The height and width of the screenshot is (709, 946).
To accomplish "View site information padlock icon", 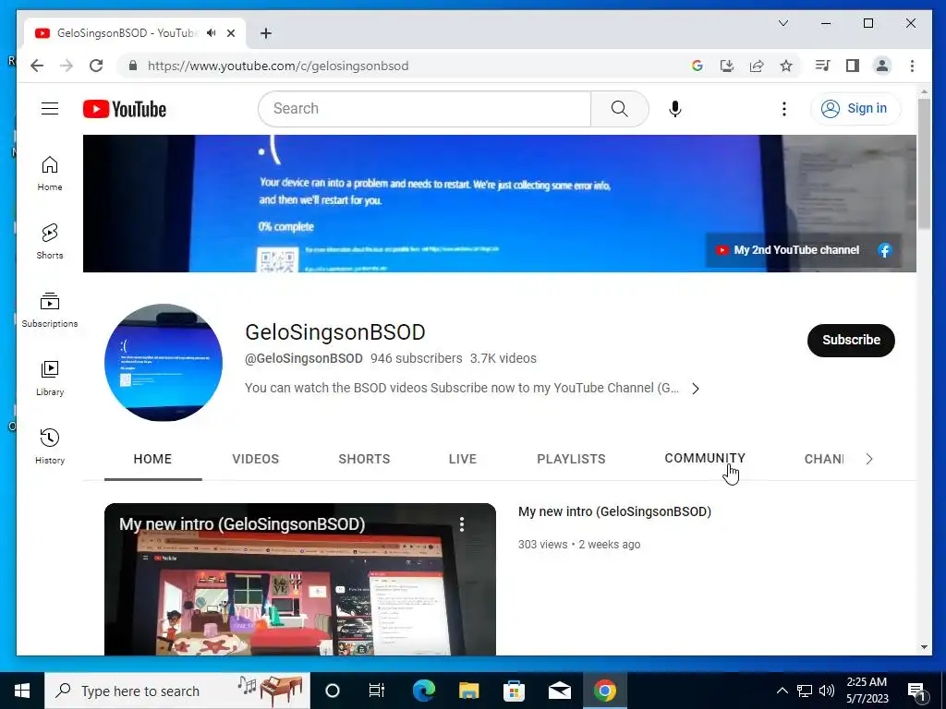I will tap(133, 66).
